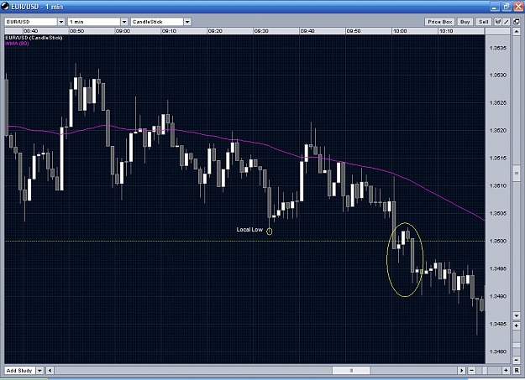This screenshot has height=380, width=525.
Task: Click the 10:10 time axis label
Action: click(x=446, y=31)
